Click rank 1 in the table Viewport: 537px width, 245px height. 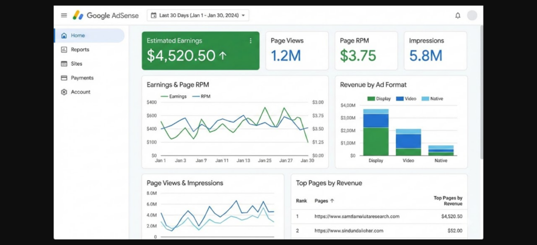(297, 216)
